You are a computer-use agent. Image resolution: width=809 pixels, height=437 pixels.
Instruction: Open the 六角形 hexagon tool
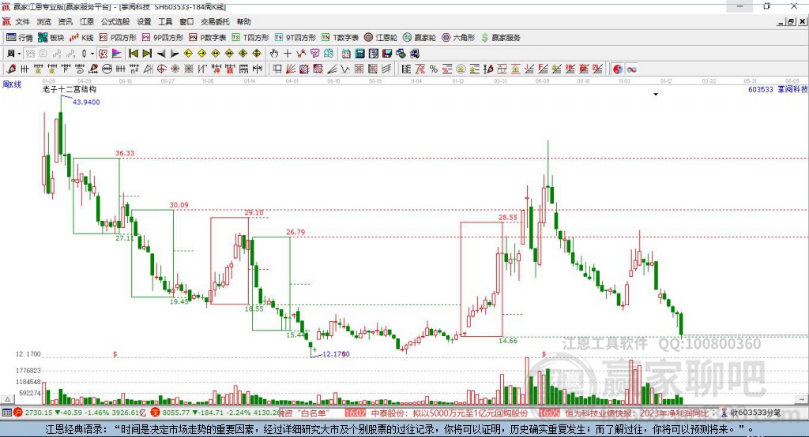coord(458,38)
